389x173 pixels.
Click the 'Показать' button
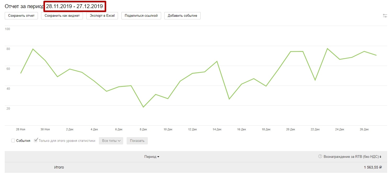pyautogui.click(x=137, y=141)
